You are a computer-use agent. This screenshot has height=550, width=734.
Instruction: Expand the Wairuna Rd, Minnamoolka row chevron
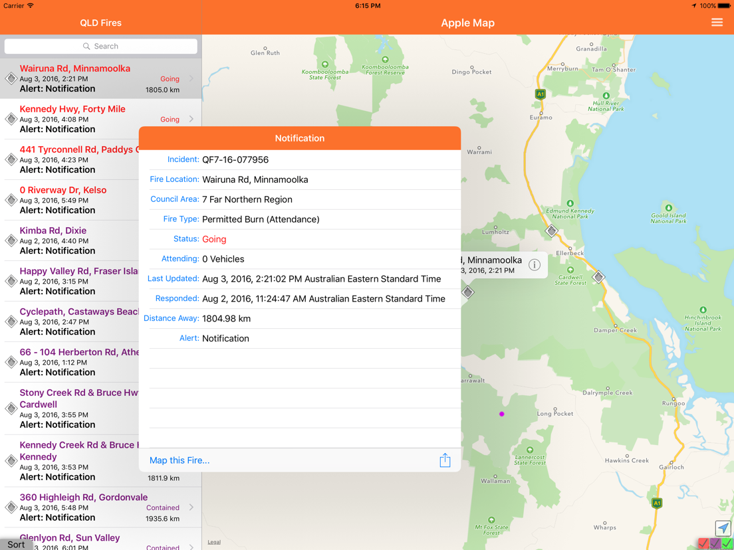[x=191, y=78]
